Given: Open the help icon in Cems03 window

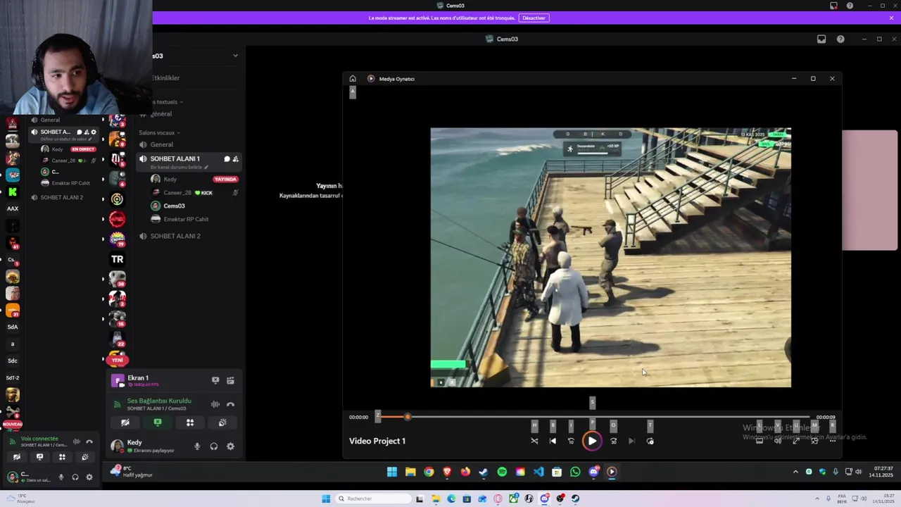Looking at the screenshot, I should 840,39.
